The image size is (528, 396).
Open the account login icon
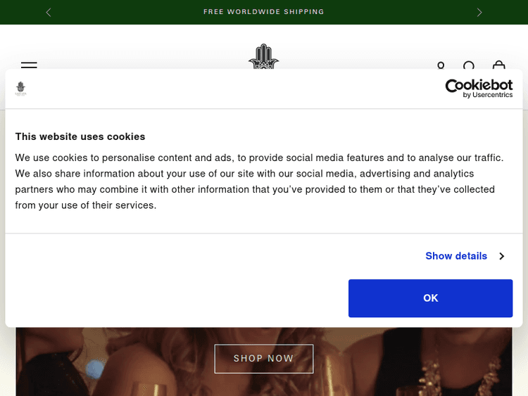tap(441, 64)
